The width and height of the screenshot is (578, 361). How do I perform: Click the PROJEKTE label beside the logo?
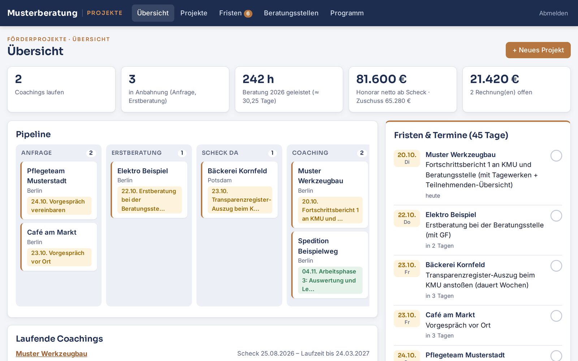coord(105,13)
